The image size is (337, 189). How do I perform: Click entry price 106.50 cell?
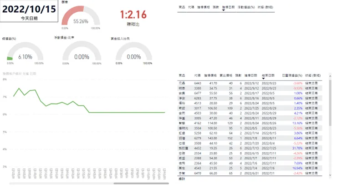[212, 108]
